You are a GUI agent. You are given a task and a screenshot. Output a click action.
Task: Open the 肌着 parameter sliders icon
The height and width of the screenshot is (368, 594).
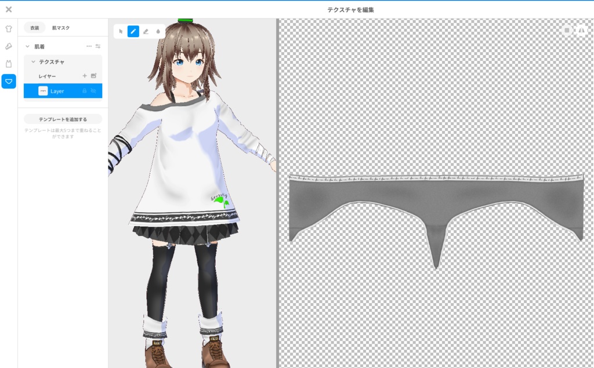[97, 46]
